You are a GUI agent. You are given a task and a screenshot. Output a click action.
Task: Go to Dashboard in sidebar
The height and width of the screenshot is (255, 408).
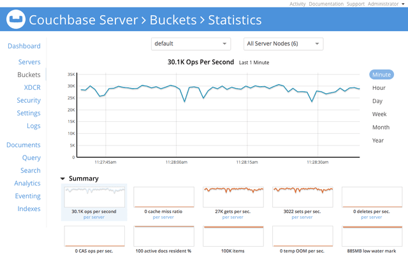[24, 46]
